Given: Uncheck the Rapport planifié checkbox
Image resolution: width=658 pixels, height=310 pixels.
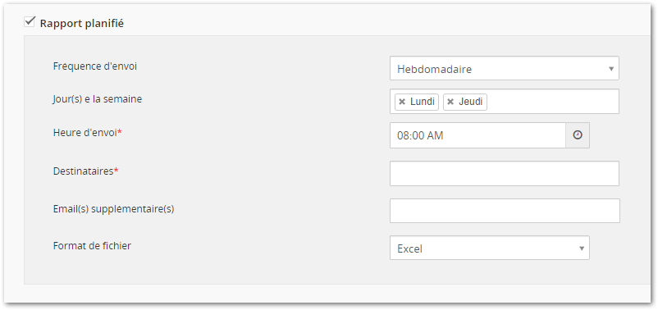Looking at the screenshot, I should click(29, 22).
